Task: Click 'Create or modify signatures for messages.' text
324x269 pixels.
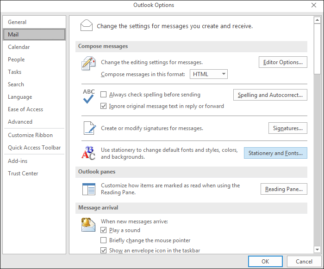Action: tap(152, 128)
